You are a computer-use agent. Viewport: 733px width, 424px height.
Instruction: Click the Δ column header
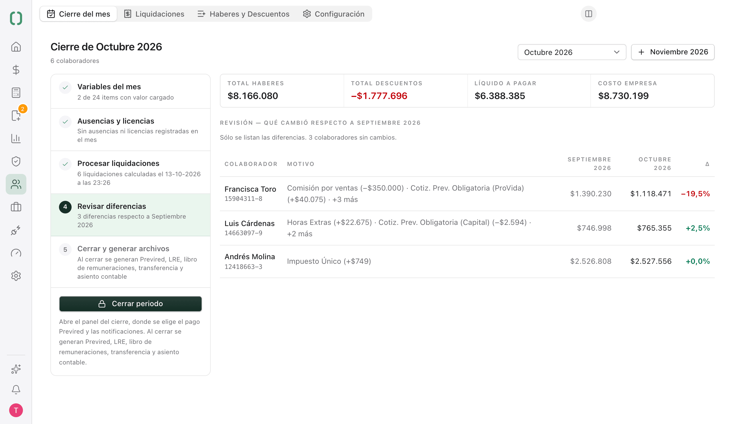(x=707, y=164)
